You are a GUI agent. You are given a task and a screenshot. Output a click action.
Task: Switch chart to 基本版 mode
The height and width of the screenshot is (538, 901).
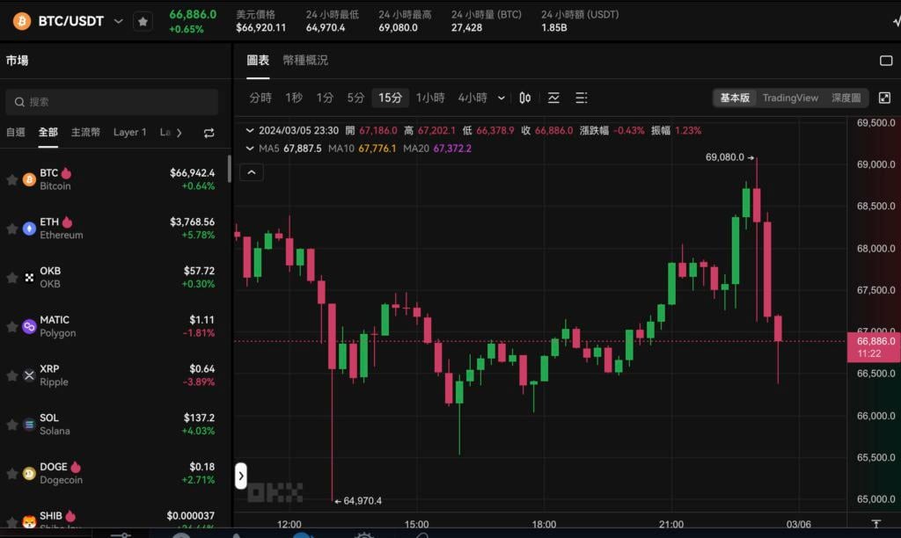[735, 98]
